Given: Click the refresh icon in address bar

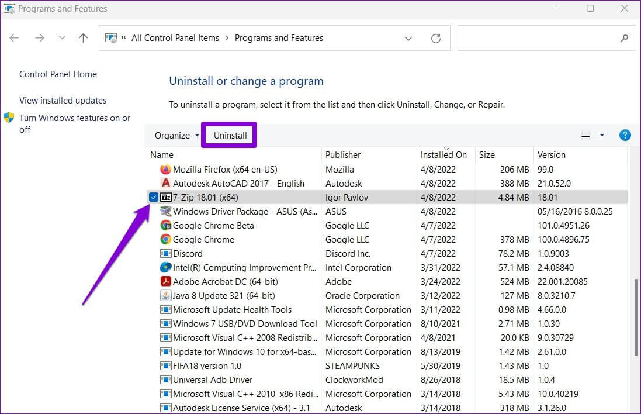Looking at the screenshot, I should (x=436, y=39).
